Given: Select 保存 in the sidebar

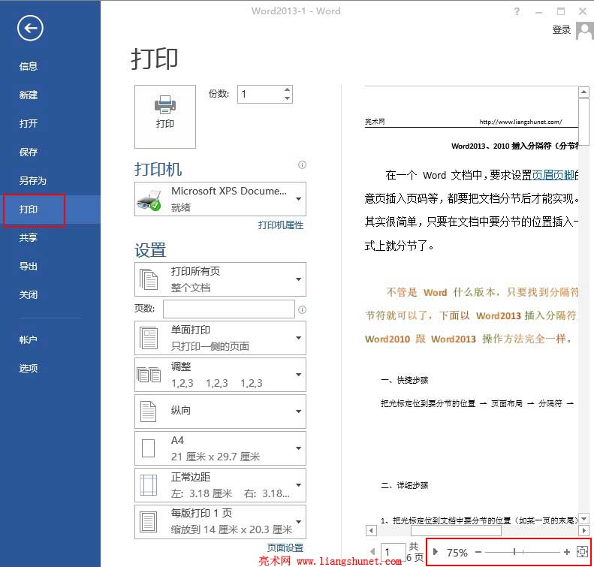Looking at the screenshot, I should tap(29, 152).
